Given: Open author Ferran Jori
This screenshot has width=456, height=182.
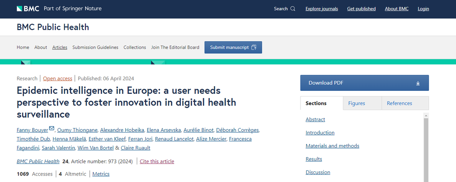Looking at the screenshot, I should (x=141, y=139).
